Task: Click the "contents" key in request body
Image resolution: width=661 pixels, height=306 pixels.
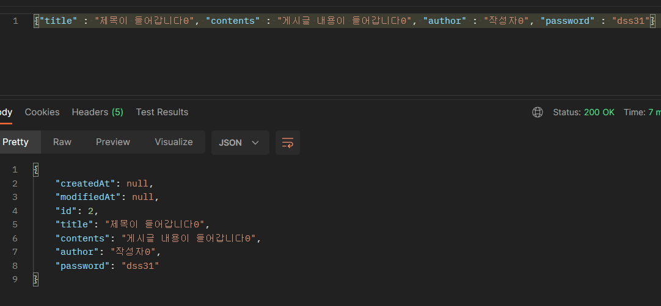Action: [233, 21]
